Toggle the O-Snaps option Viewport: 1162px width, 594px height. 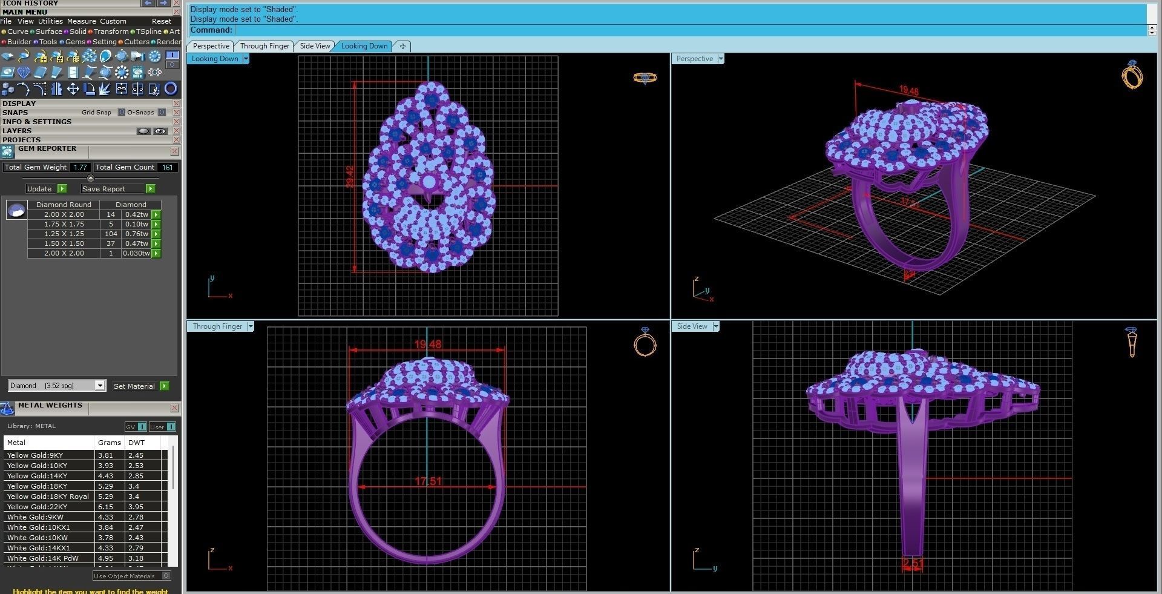point(162,112)
